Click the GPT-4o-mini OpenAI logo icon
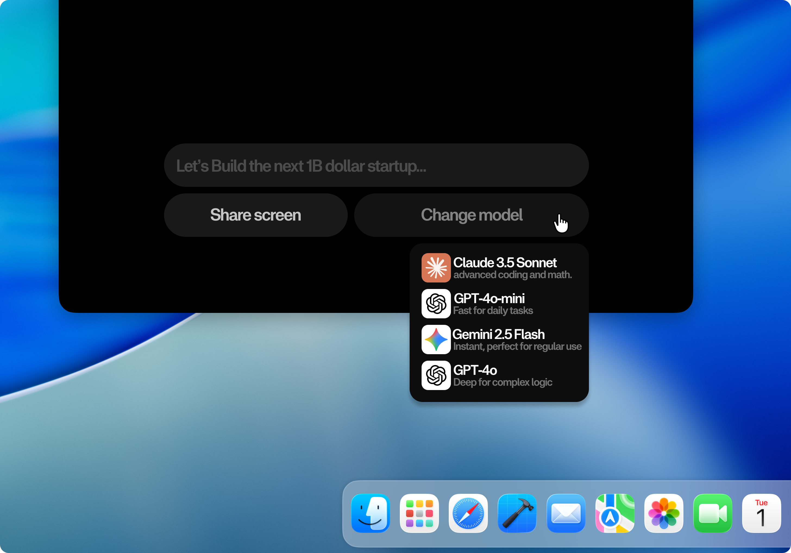The height and width of the screenshot is (553, 791). pos(436,304)
